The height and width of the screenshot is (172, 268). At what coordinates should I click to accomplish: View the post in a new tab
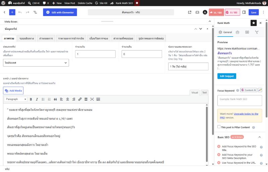190,12
